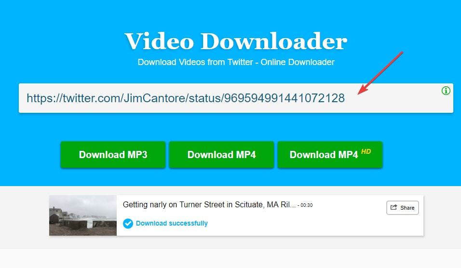Open the Scituate storm video thumbnail
The width and height of the screenshot is (461, 268).
tap(83, 215)
